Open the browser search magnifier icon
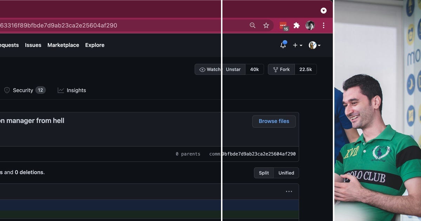Screen dimensions: 421x221 (252, 25)
